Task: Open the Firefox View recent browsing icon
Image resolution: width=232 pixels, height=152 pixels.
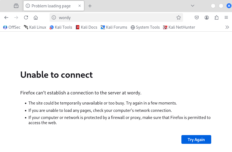Action: click(x=16, y=6)
